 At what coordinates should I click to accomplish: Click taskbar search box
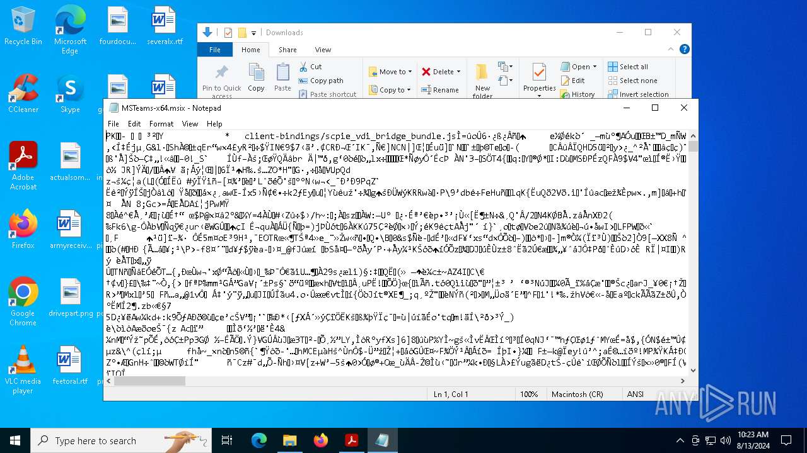tap(121, 440)
